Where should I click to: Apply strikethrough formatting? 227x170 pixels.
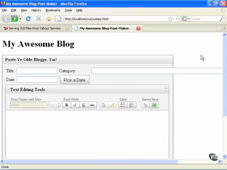click(x=92, y=105)
